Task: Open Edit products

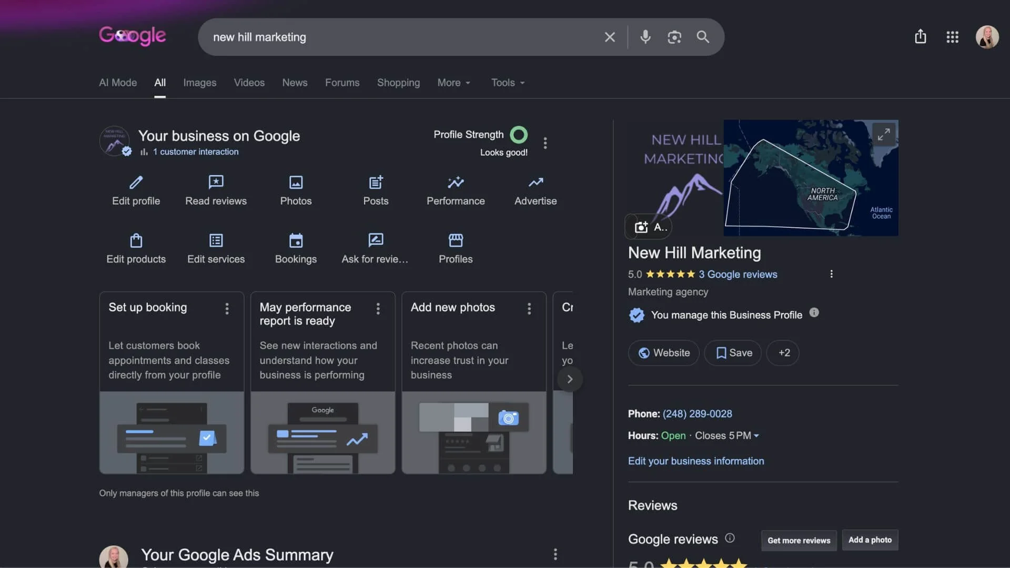Action: 136,249
